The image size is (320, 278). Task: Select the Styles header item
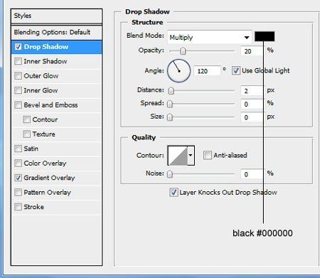57,16
